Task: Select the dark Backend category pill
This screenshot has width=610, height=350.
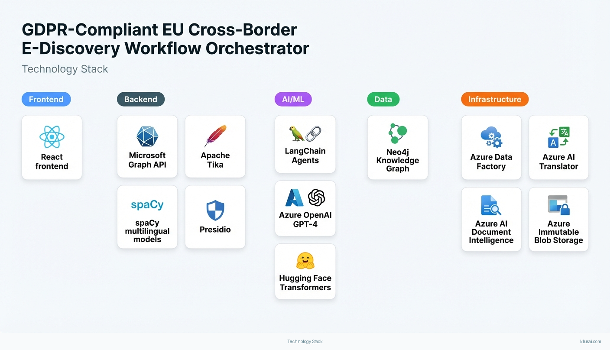Action: (141, 99)
